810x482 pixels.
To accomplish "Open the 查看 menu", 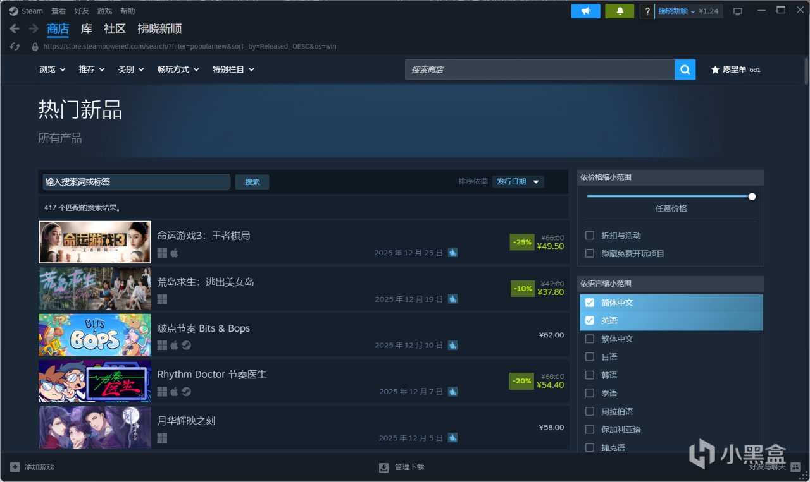I will [x=58, y=11].
